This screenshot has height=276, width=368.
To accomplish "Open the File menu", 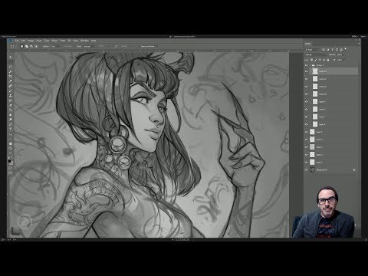I will click(17, 41).
